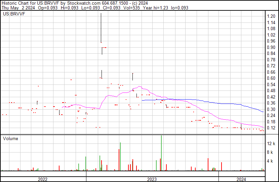Click the 0.30 price axis label

271,110
